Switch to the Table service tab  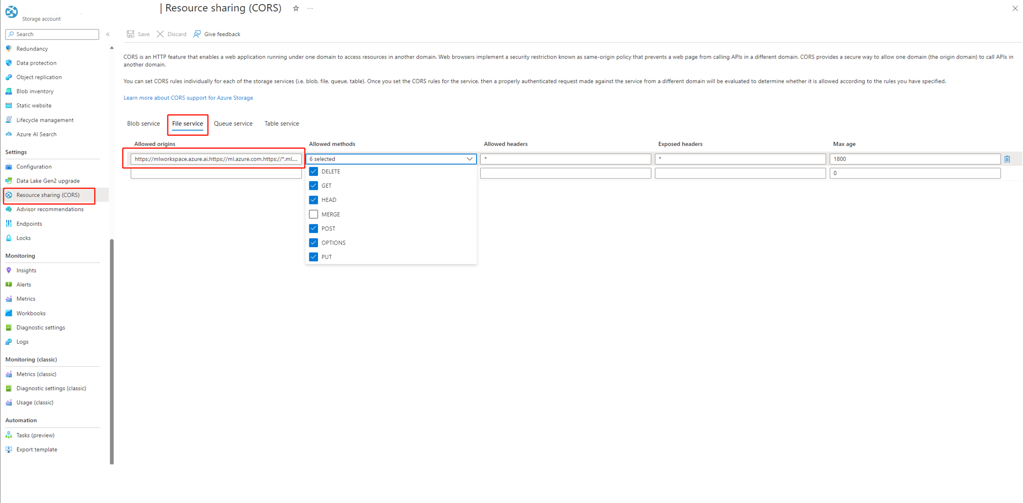click(282, 124)
